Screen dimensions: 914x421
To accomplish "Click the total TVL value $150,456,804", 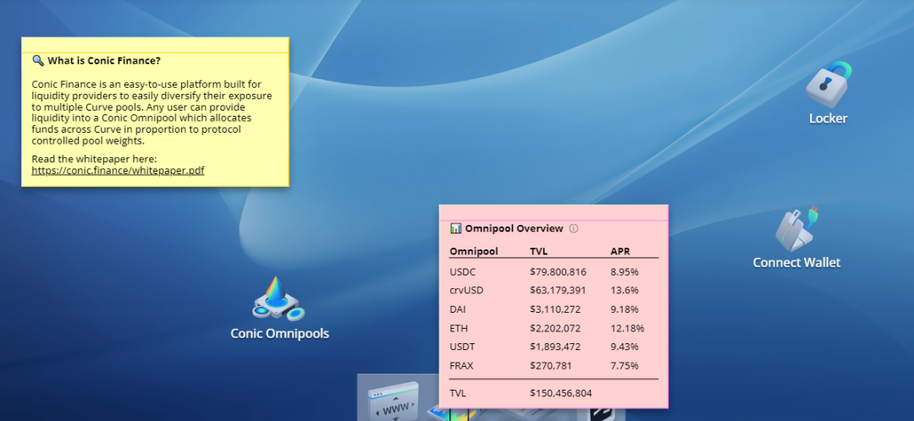I will [x=561, y=394].
